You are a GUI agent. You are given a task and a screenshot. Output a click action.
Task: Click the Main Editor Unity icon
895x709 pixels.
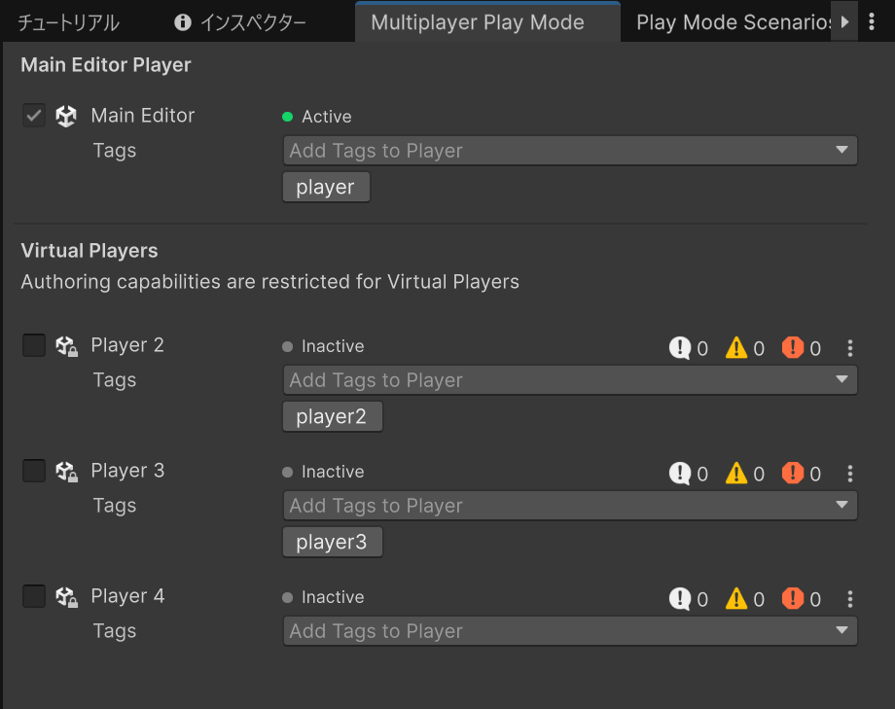pos(66,116)
